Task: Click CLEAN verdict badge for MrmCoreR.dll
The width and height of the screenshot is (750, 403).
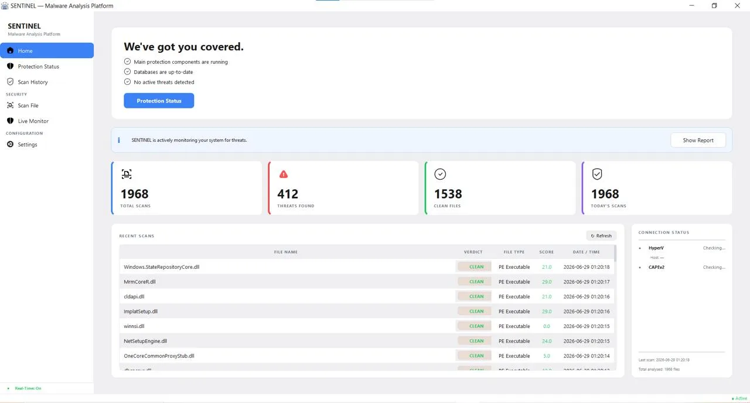Action: tap(475, 282)
